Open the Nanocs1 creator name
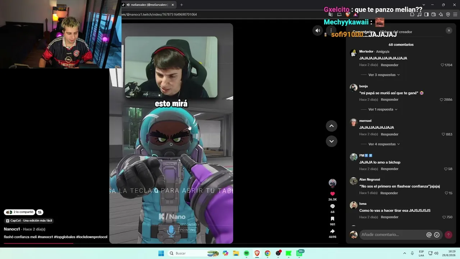This screenshot has height=259, width=460. [x=12, y=229]
